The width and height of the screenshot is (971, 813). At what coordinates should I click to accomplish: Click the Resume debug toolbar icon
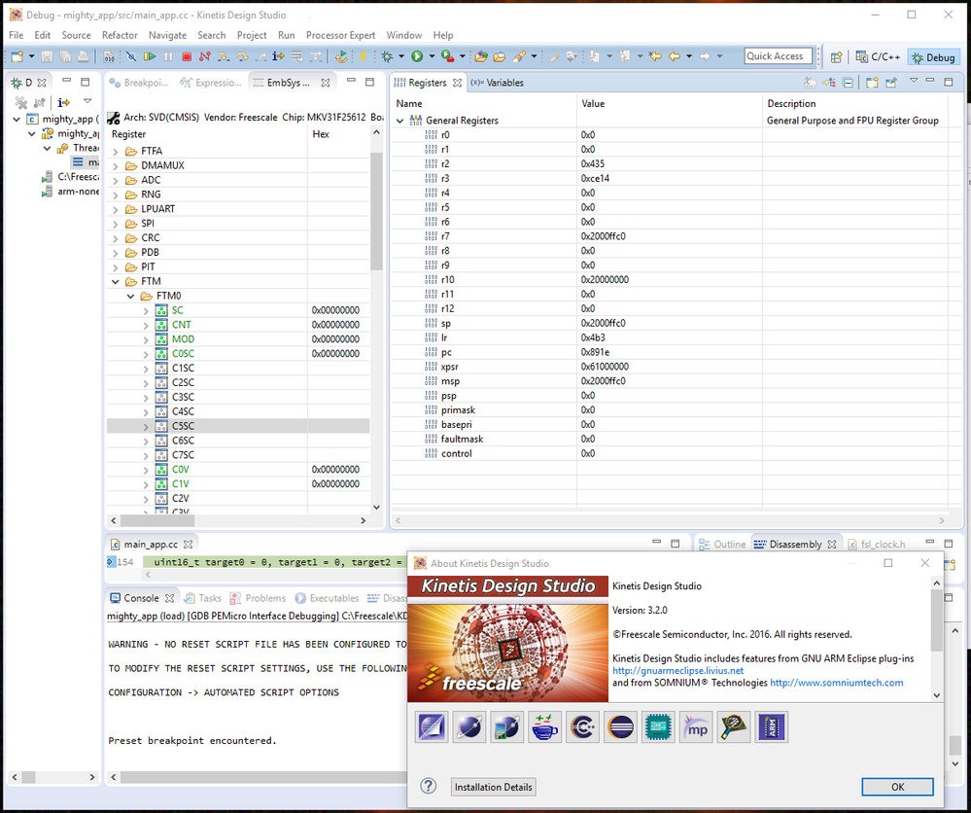150,56
